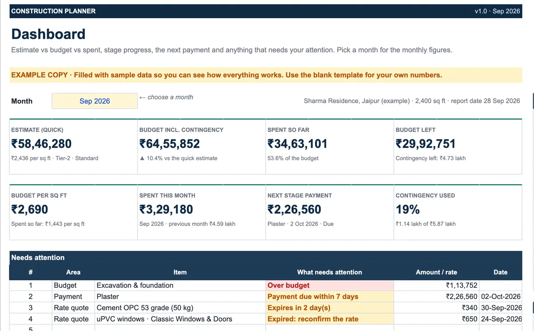The image size is (534, 331).
Task: Click the v1.0 · Sep 2026 version label
Action: 497,11
